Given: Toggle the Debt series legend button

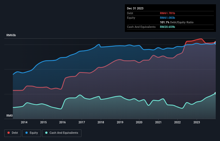Looking at the screenshot, I should point(13,133).
